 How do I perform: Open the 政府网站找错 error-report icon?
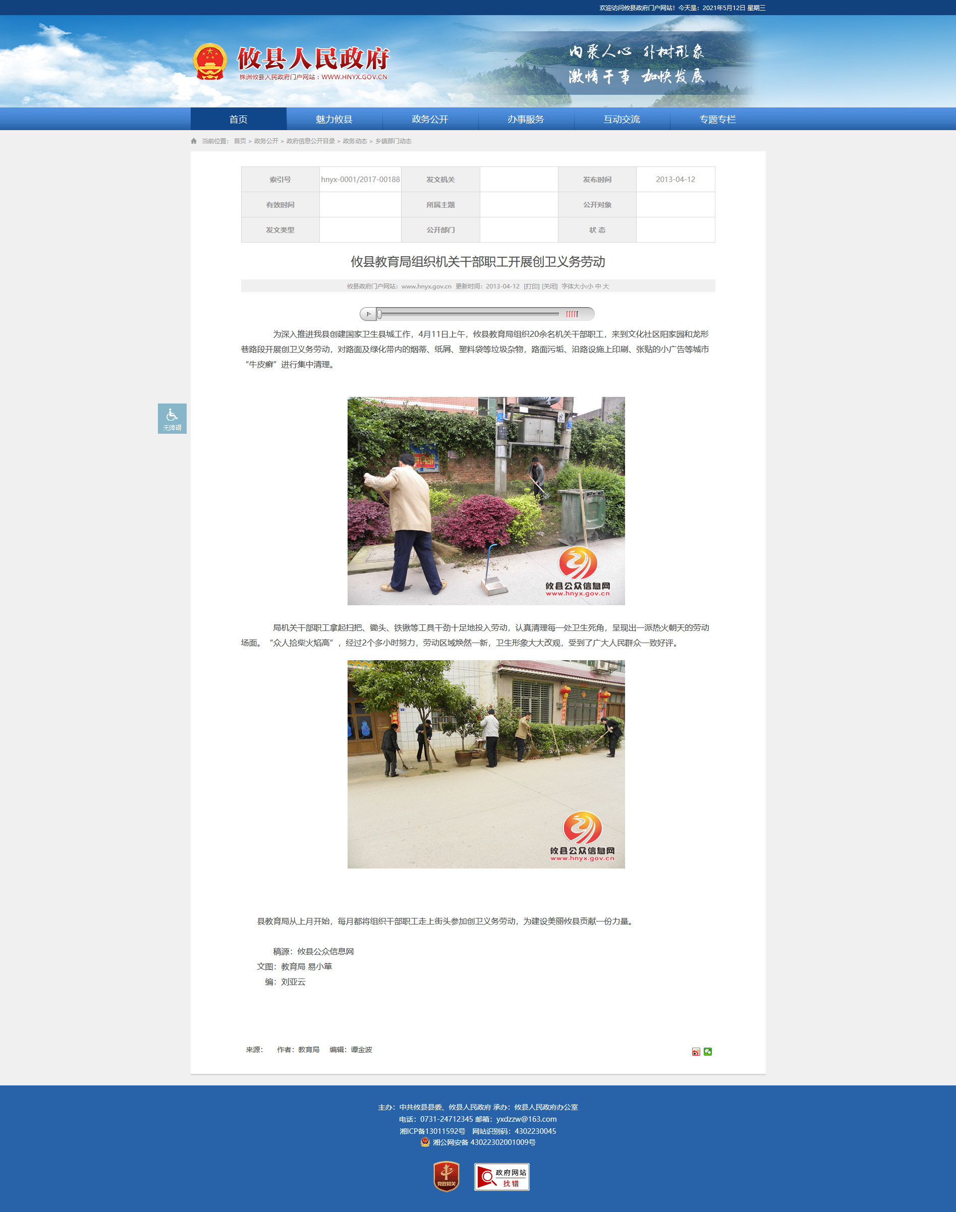(x=501, y=1177)
